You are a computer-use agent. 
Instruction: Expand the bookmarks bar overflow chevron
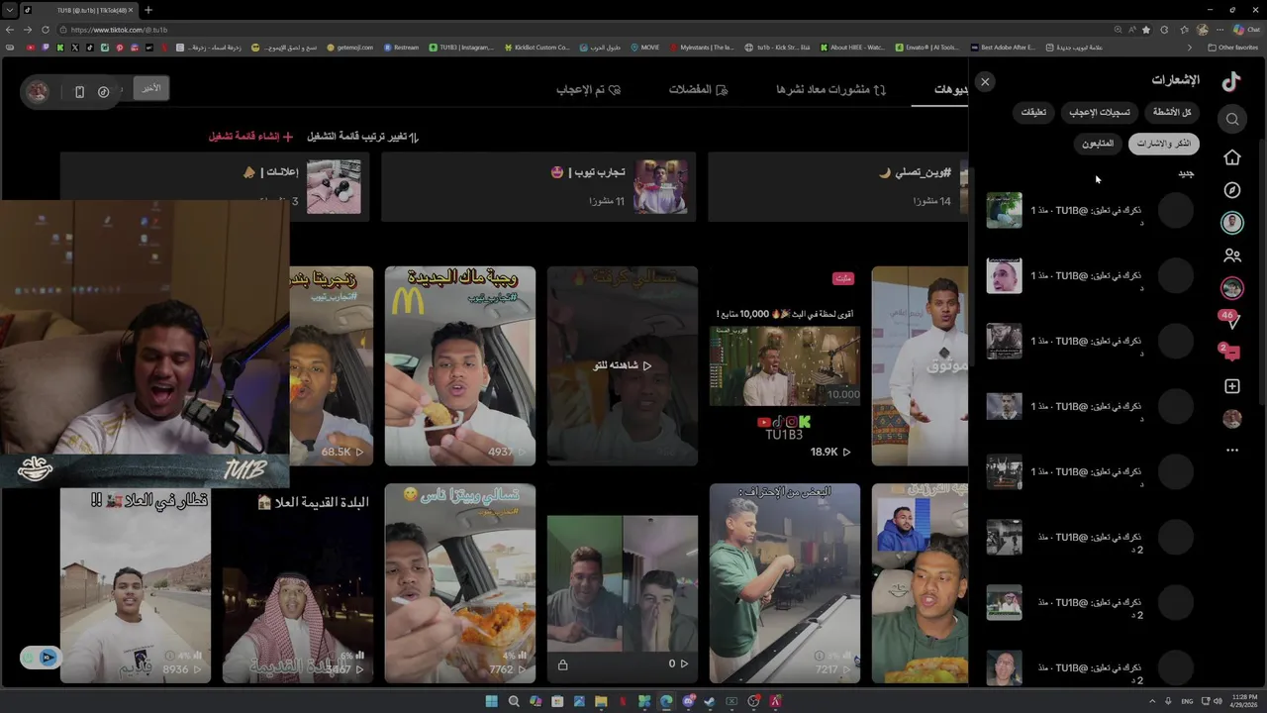click(1190, 48)
